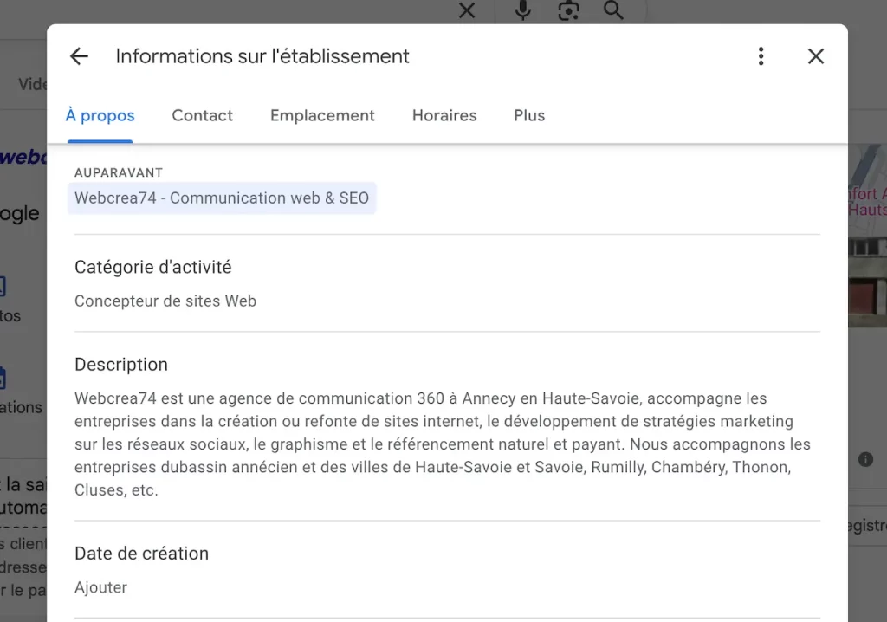Viewport: 887px width, 622px height.
Task: Edit Catégorie d'activité Concepteur de sites Web
Action: tap(165, 301)
